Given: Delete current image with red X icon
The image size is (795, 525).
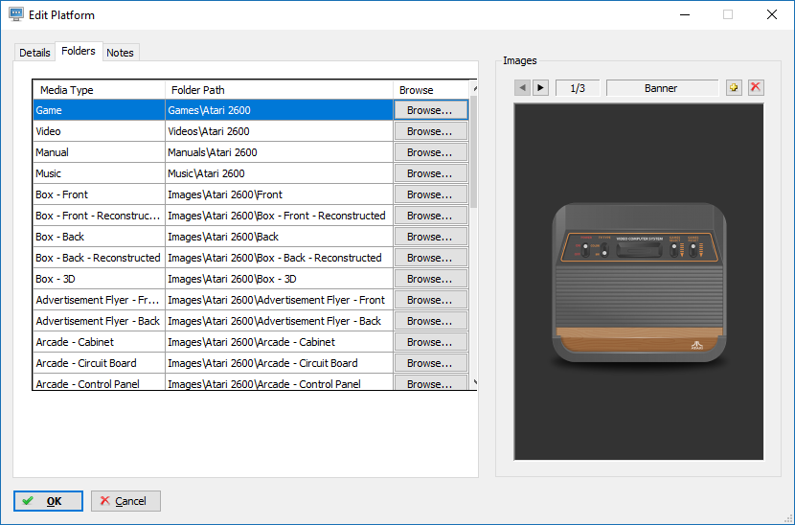Looking at the screenshot, I should [x=756, y=88].
